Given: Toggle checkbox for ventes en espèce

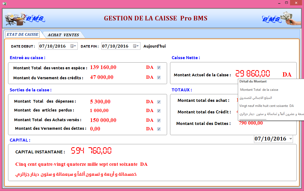Looking at the screenshot, I should 159,67.
